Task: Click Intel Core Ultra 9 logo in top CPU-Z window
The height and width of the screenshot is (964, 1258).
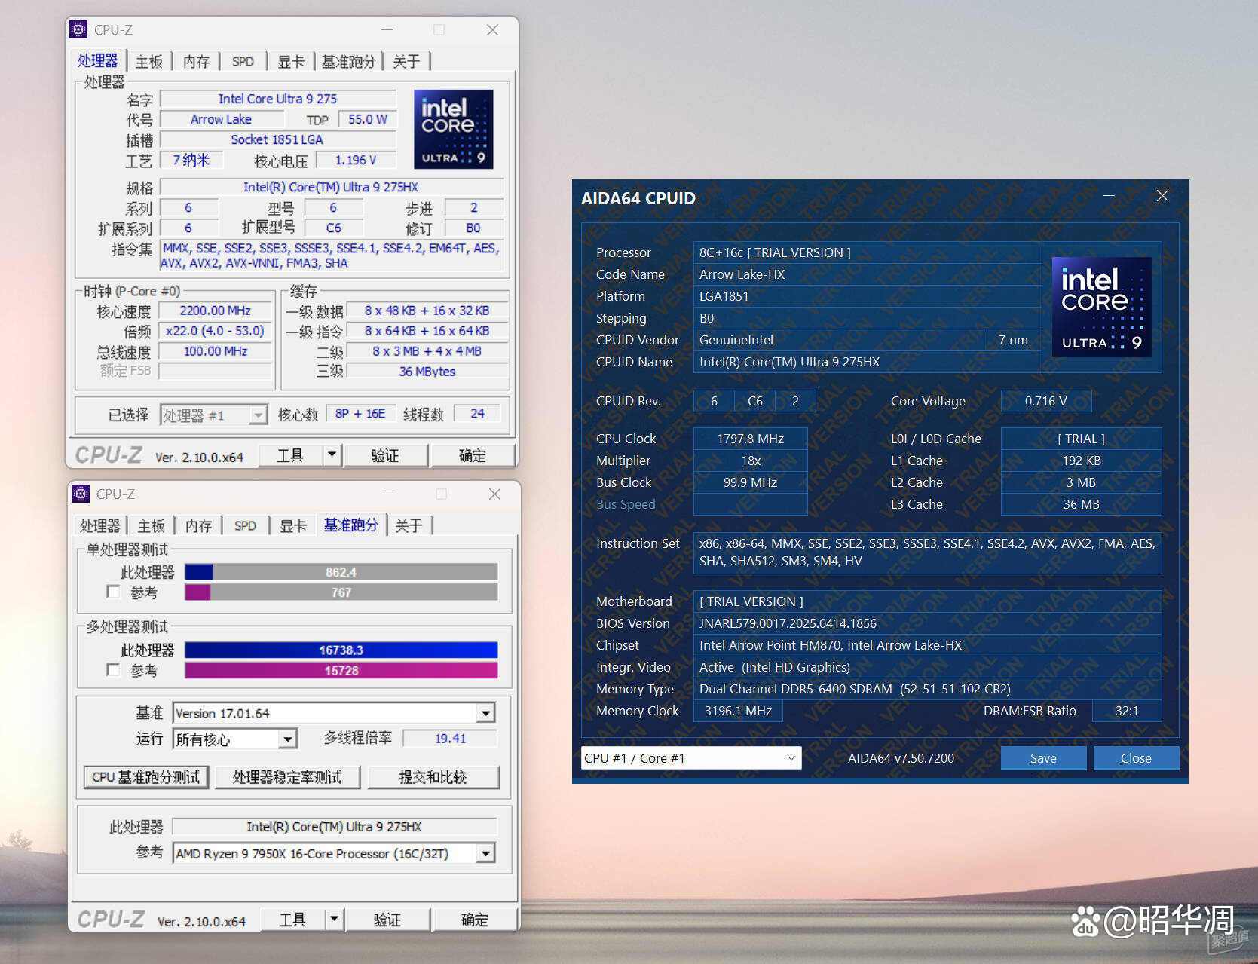Action: pos(453,129)
